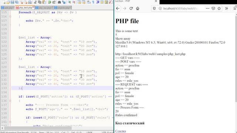Go forward in the Firefox browser
The height and width of the screenshot is (133, 237).
[x=124, y=8]
